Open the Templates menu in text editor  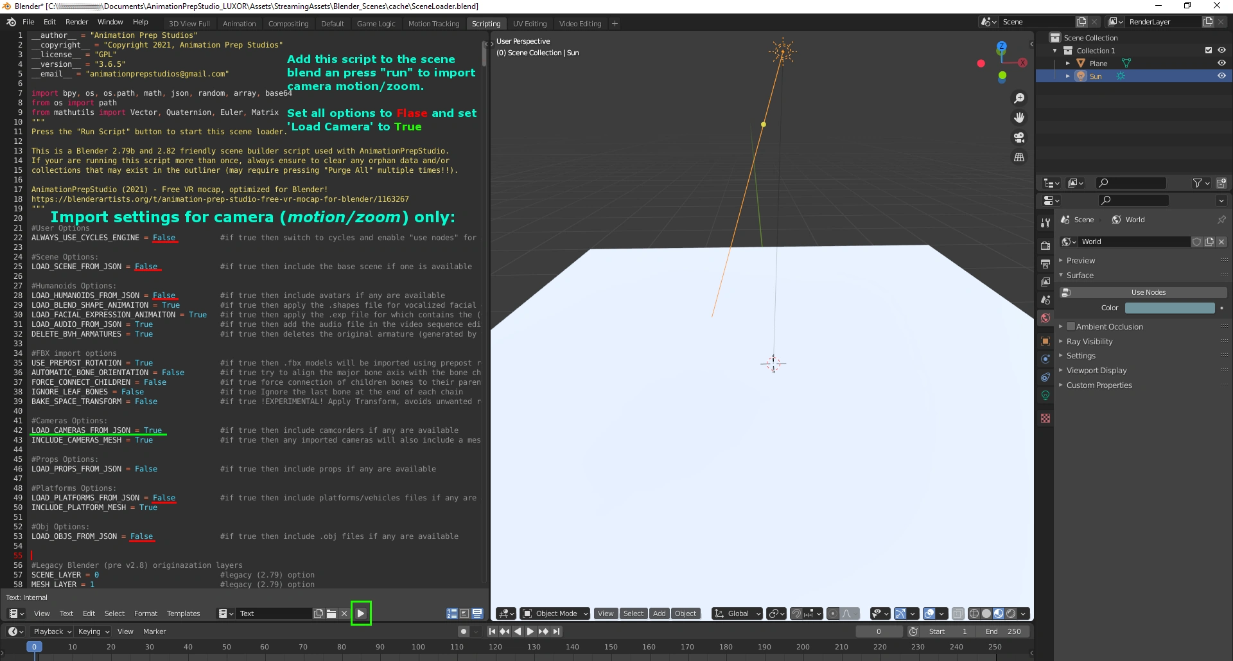[184, 613]
